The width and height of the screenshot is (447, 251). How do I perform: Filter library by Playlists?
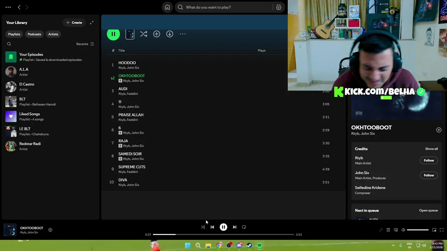(x=14, y=34)
